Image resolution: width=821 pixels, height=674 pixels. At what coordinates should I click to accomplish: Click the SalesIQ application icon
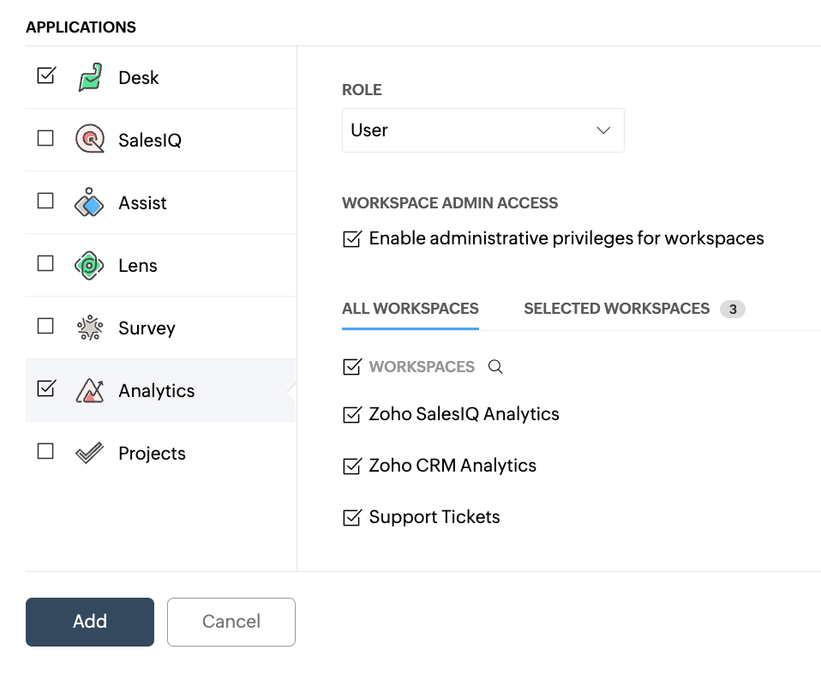coord(90,140)
